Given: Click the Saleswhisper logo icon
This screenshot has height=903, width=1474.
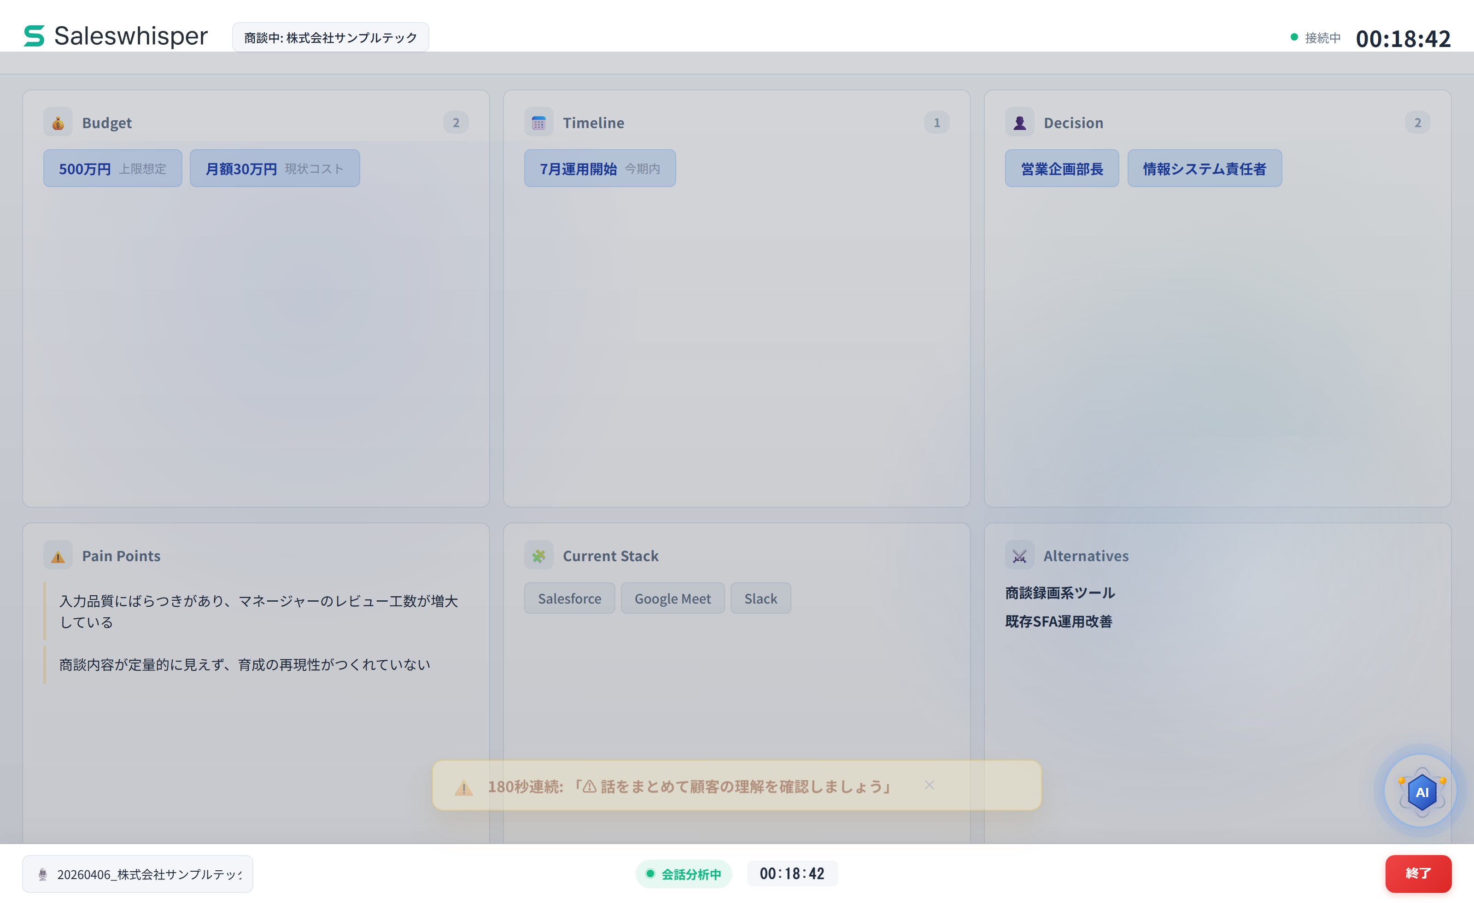Looking at the screenshot, I should pyautogui.click(x=34, y=36).
